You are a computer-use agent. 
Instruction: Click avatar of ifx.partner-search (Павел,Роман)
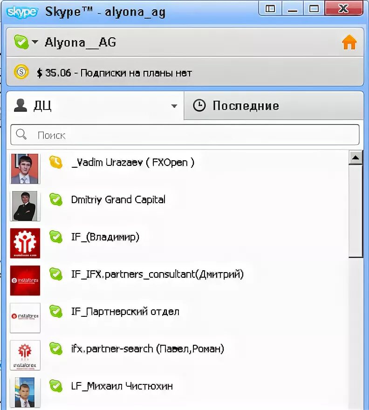pyautogui.click(x=25, y=355)
